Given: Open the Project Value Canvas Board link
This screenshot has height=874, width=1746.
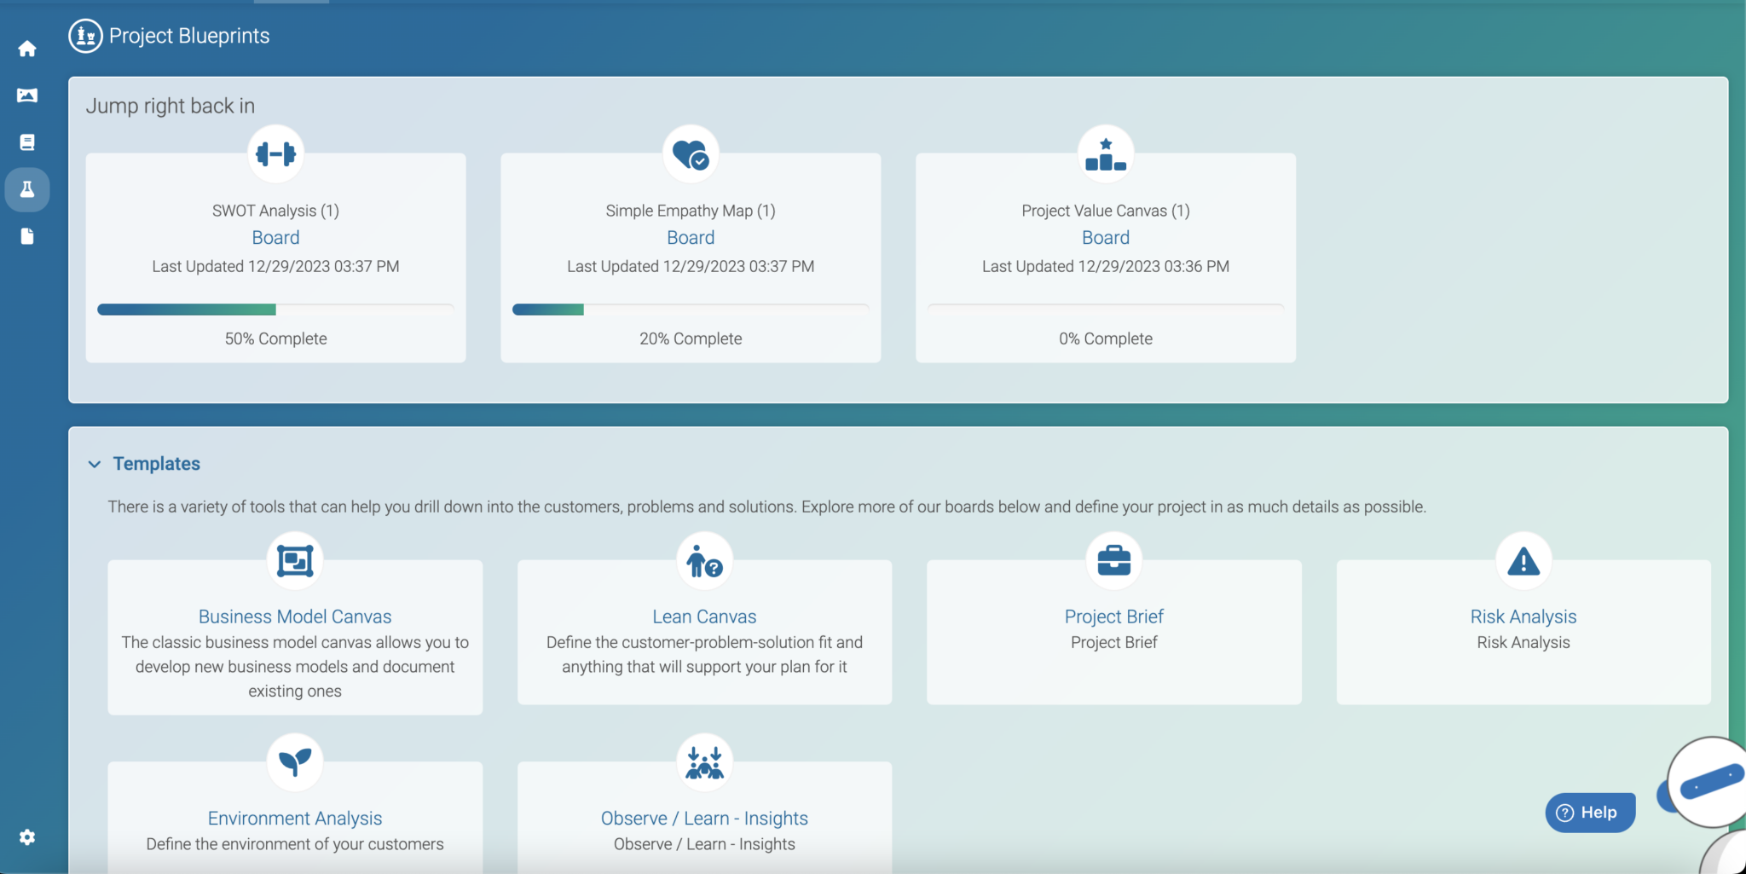Looking at the screenshot, I should 1104,237.
